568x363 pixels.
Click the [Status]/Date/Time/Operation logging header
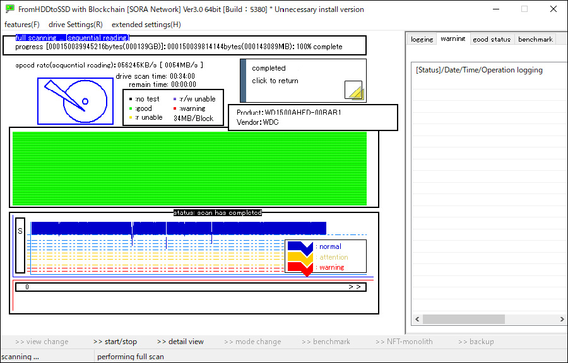click(x=479, y=70)
